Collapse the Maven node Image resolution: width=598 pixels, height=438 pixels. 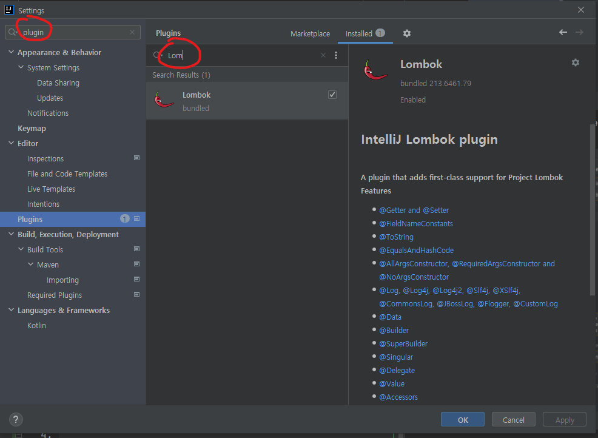[30, 264]
